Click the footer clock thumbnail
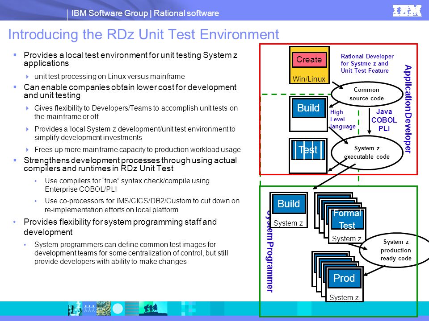 [103, 309]
